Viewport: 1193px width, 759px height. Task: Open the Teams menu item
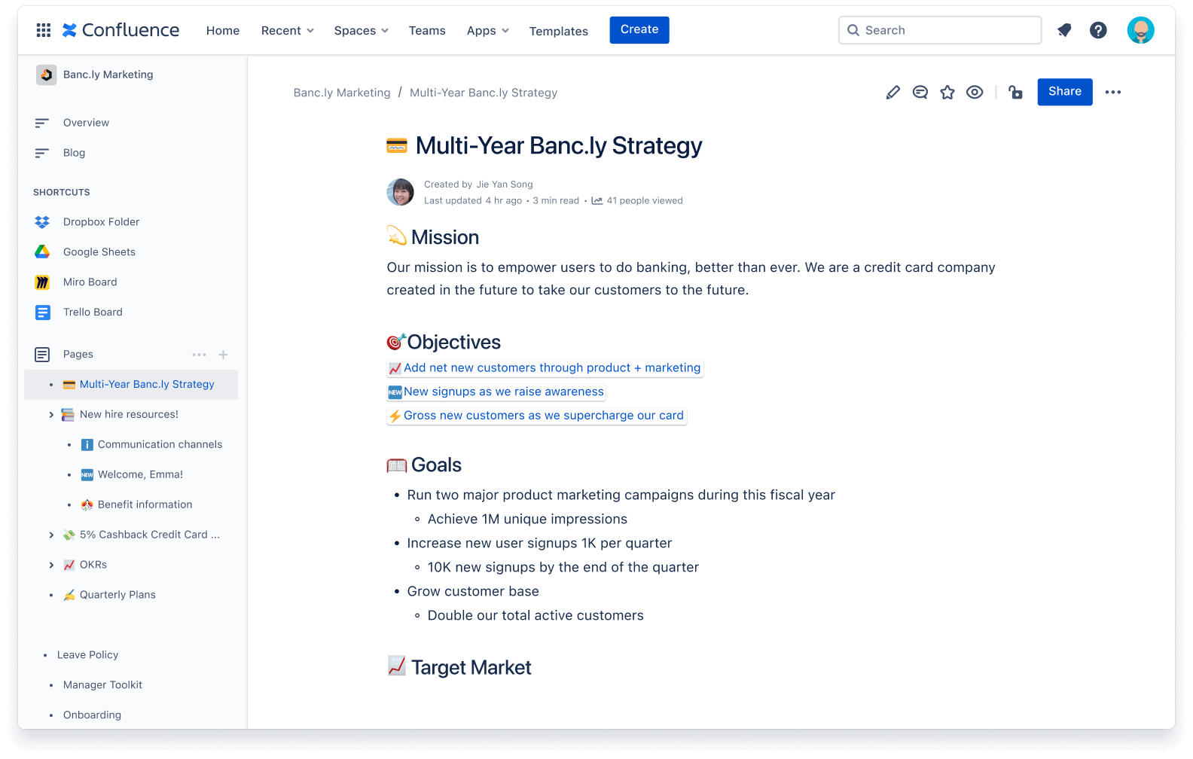(427, 31)
